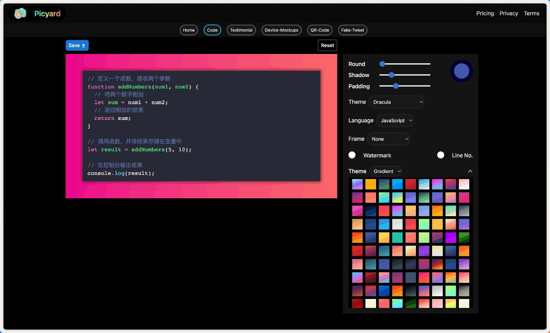
Task: Pick the first swatch in the gradient grid
Action: [x=357, y=184]
